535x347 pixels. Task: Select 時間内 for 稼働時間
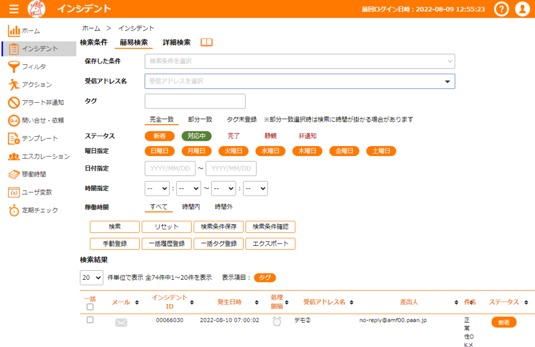click(x=191, y=207)
